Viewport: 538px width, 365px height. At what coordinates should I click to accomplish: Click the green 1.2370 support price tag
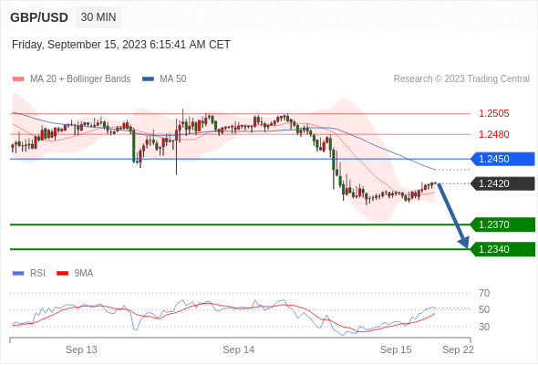[502, 224]
